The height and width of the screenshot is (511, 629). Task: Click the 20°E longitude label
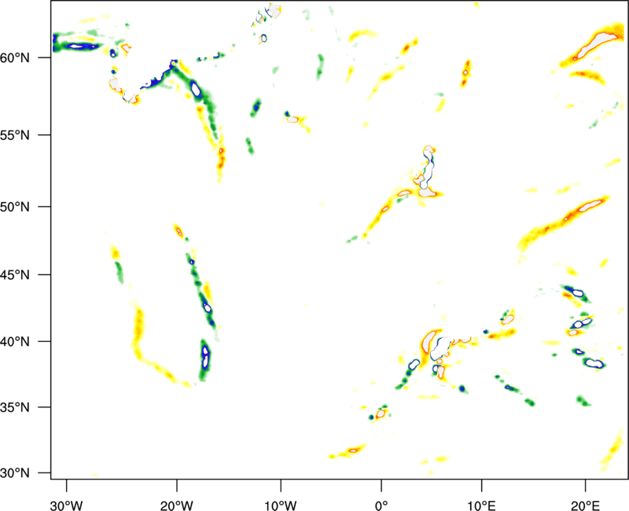(x=585, y=505)
